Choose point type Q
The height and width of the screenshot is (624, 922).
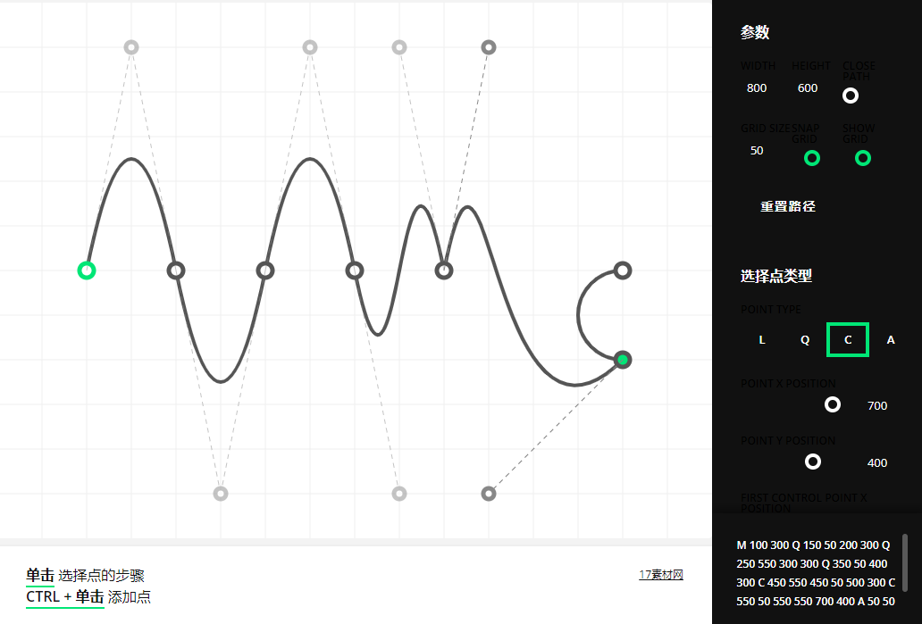coord(805,339)
